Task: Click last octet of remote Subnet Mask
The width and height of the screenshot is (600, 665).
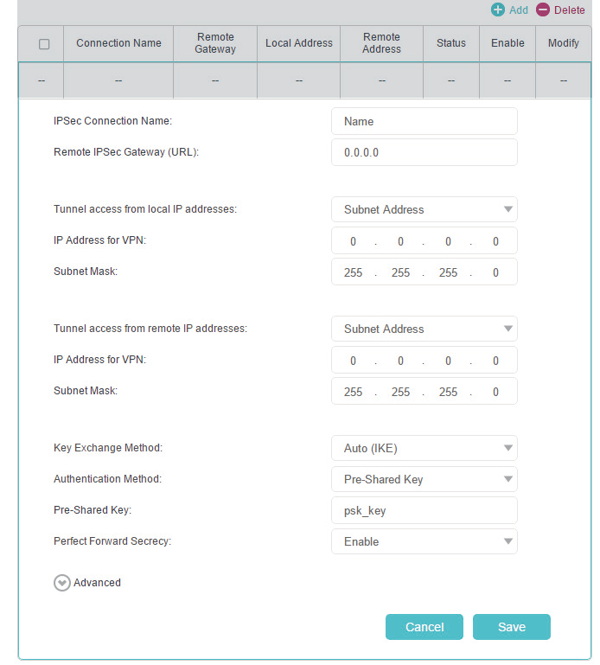Action: point(495,392)
